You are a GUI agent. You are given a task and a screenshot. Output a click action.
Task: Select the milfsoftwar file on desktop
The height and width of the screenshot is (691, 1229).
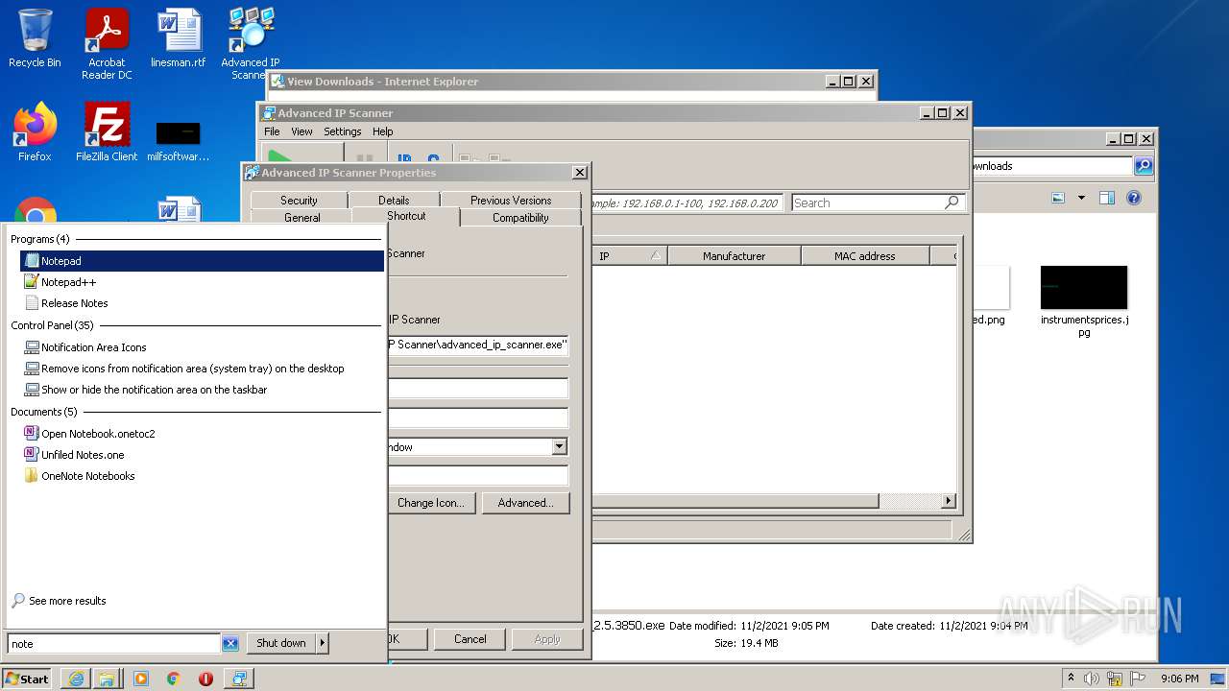coord(179,139)
